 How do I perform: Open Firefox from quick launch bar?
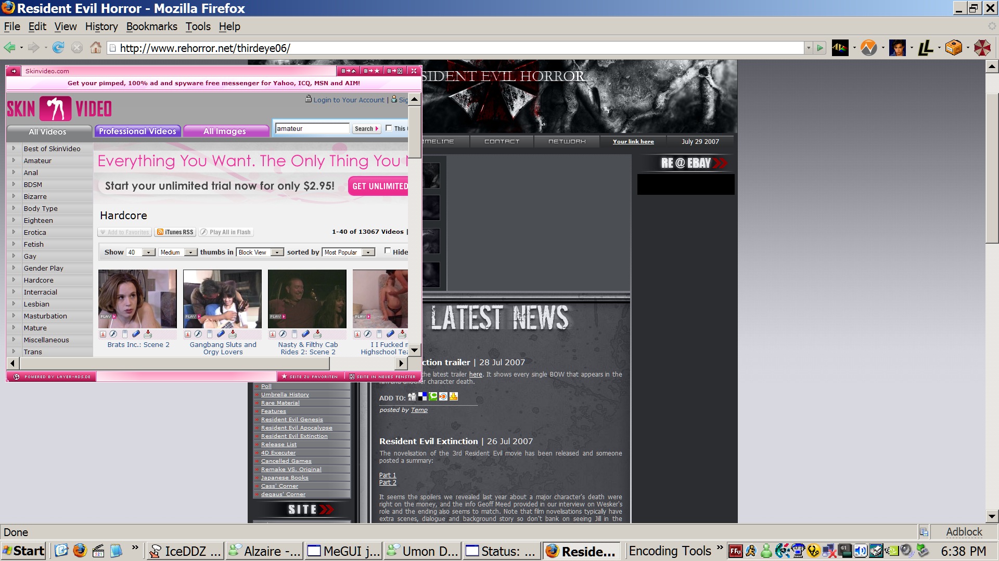tap(80, 551)
